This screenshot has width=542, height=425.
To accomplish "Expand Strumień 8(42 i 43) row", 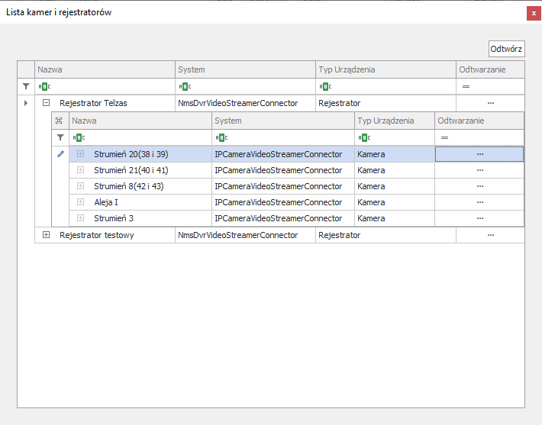I will (x=81, y=186).
